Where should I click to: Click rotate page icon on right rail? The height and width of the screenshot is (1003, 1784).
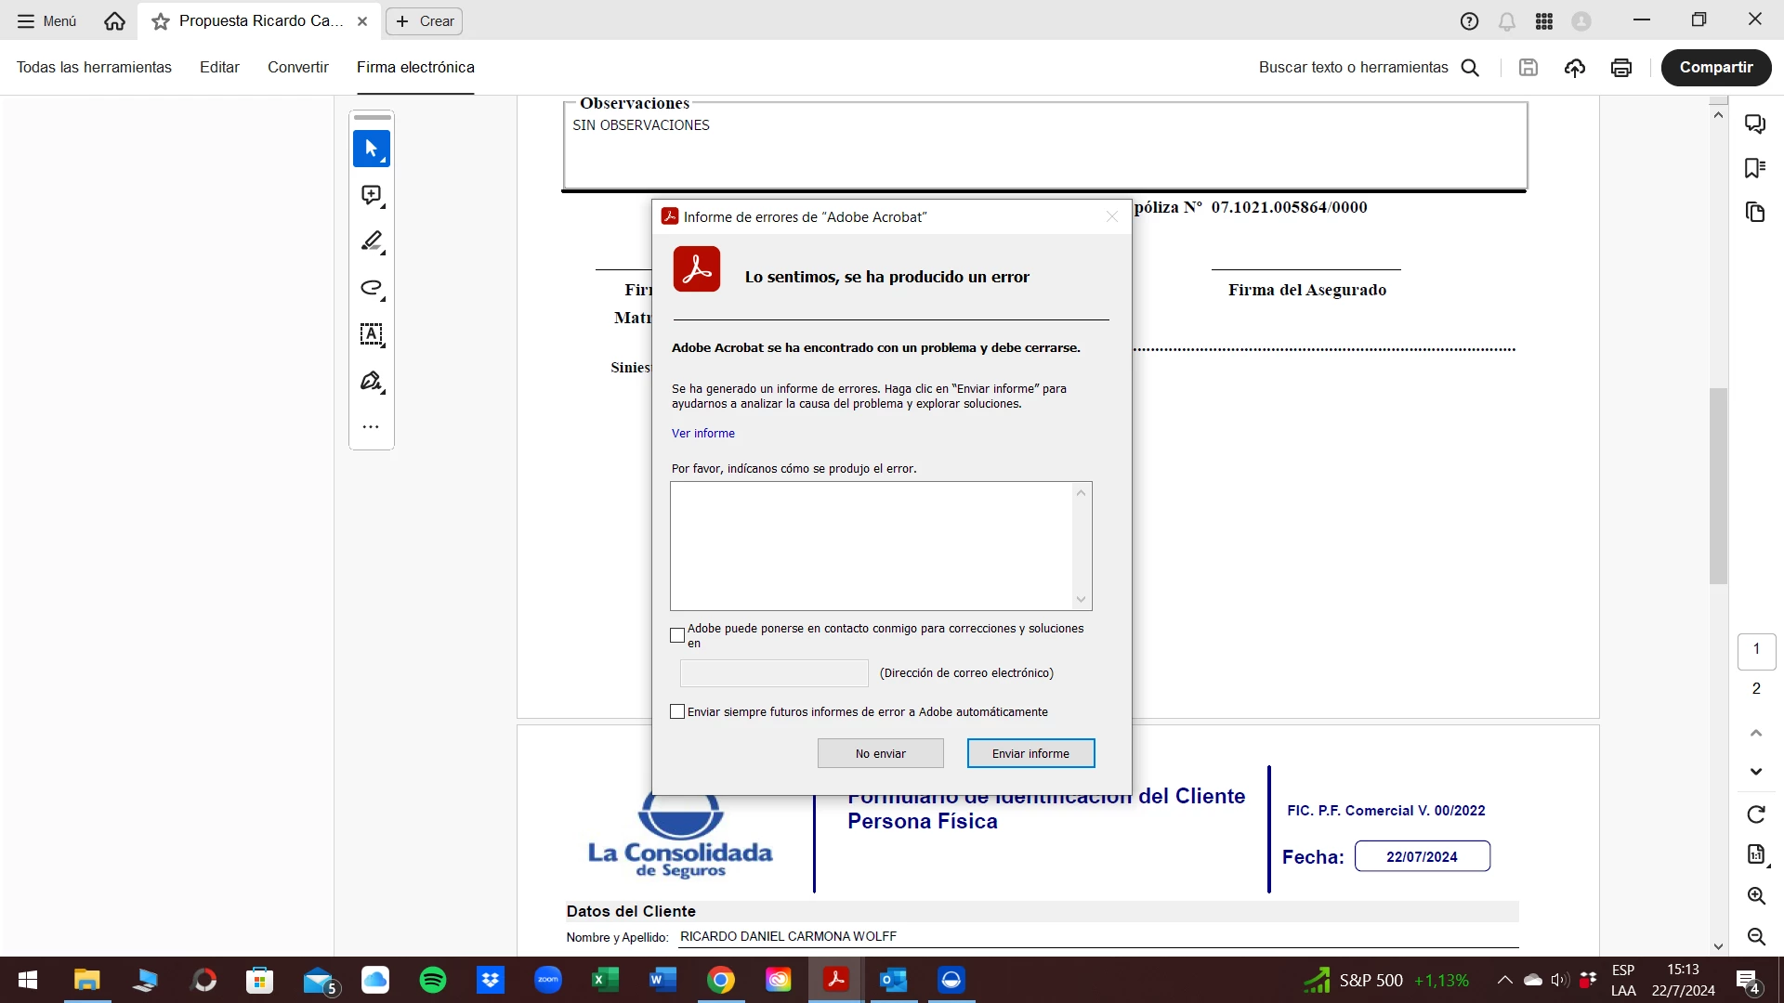pyautogui.click(x=1755, y=814)
